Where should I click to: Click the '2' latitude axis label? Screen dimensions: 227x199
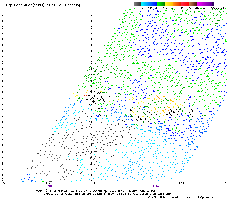click(2, 146)
